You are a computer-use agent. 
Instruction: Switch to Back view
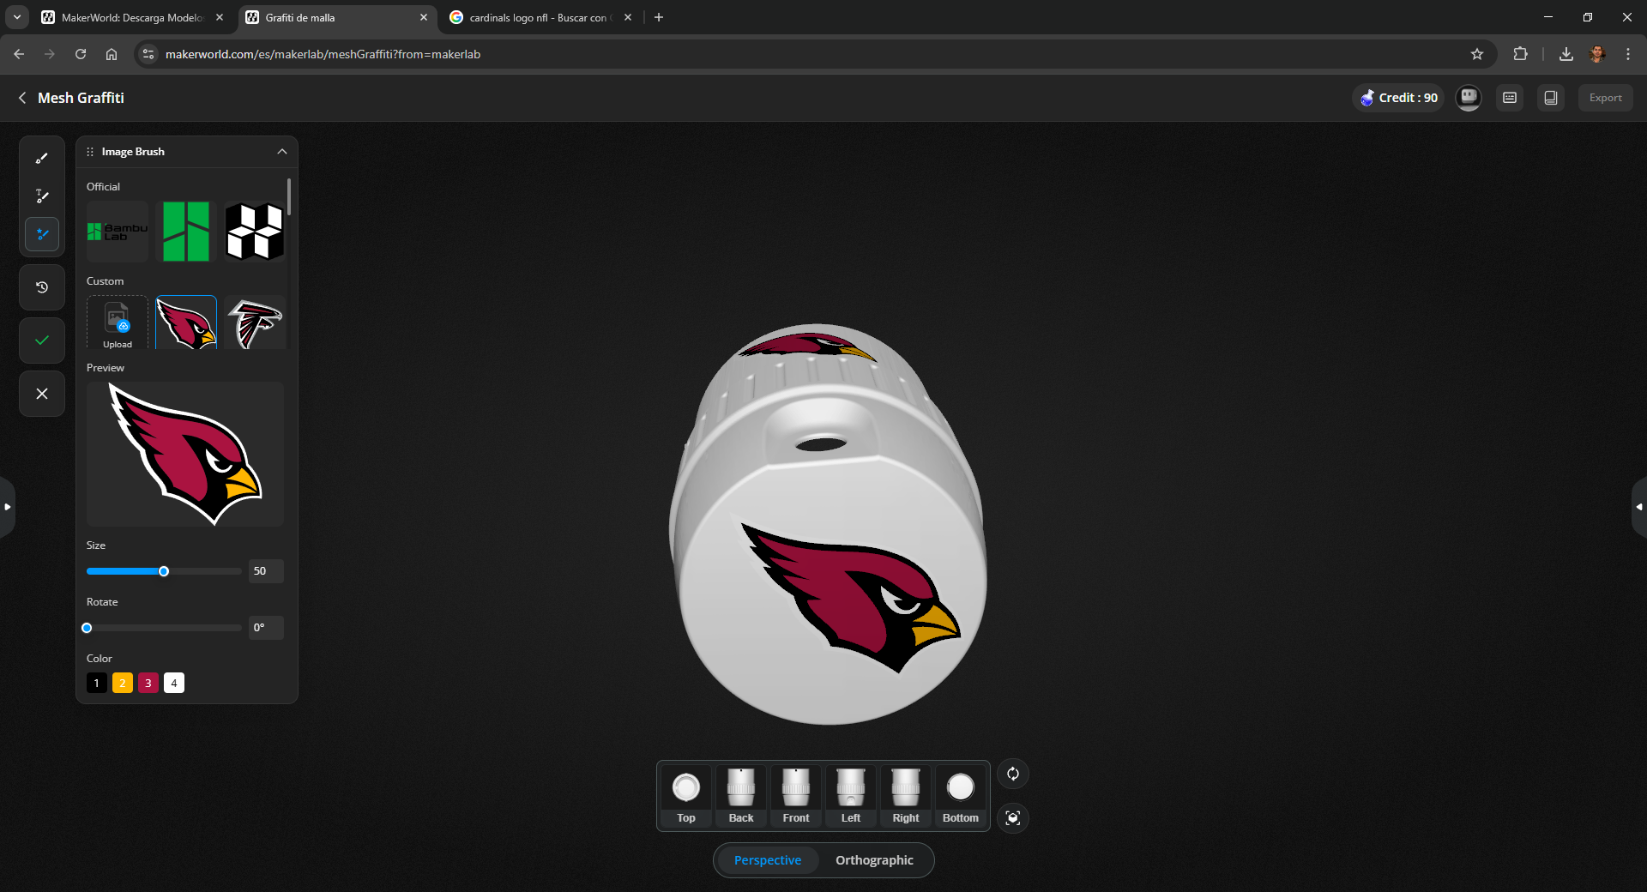pos(741,796)
